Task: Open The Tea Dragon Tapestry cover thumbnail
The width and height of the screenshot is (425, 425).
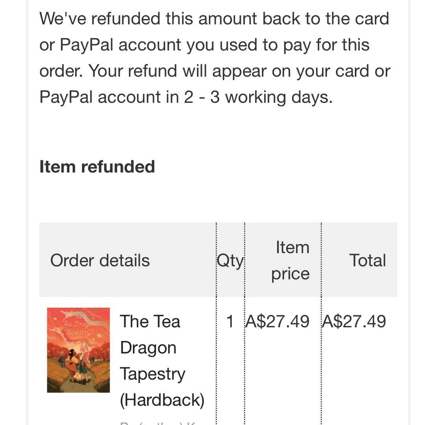Action: 78,350
